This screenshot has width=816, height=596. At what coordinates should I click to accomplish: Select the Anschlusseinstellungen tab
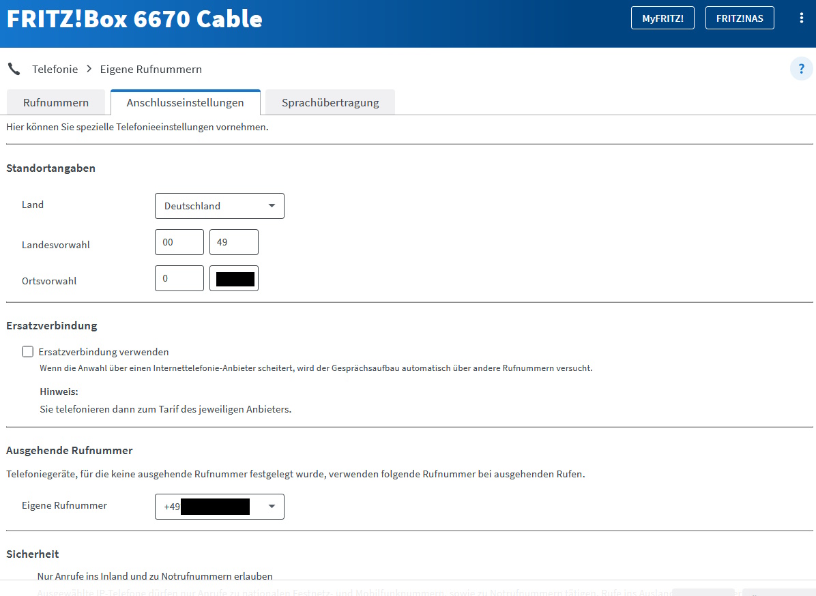(x=186, y=102)
